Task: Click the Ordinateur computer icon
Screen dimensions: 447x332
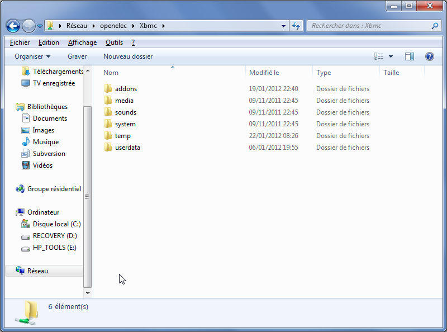Action: coord(20,212)
